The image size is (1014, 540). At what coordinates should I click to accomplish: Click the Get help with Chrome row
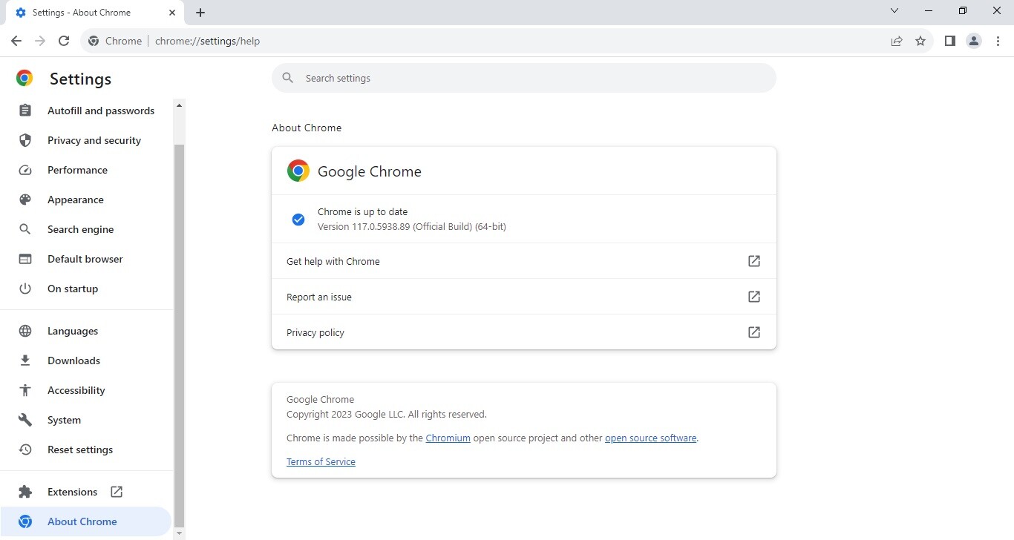(x=524, y=261)
